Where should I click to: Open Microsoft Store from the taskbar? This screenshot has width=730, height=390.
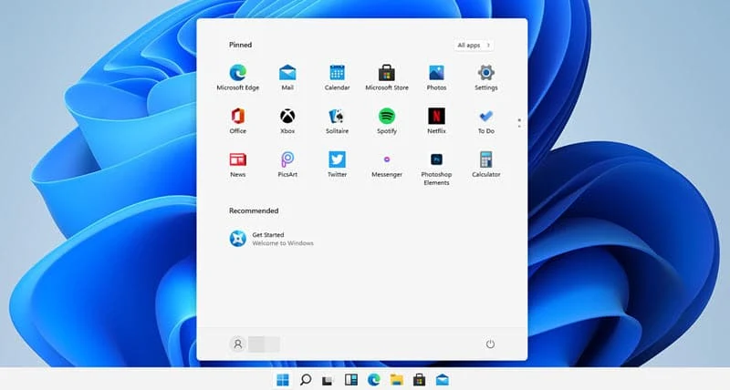pyautogui.click(x=420, y=380)
